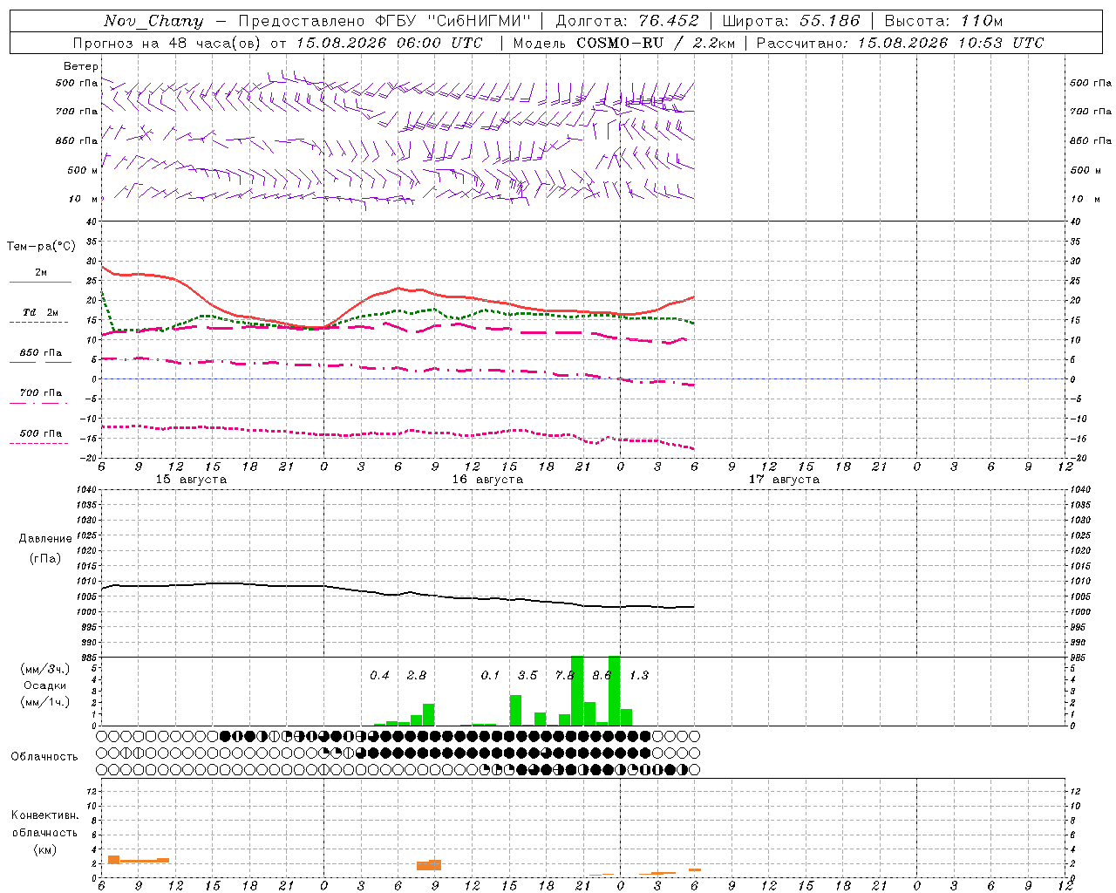Click the Осадки precipitation axis label

click(45, 685)
